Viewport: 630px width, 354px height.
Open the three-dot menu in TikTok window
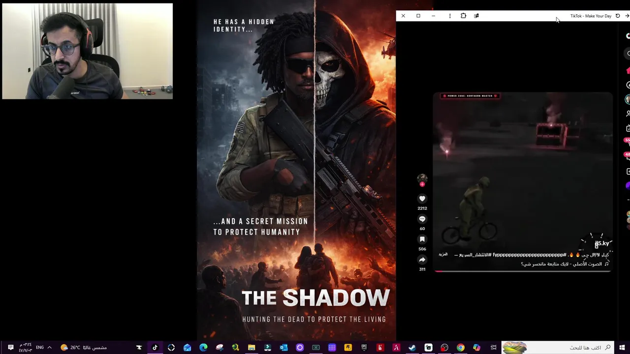(449, 16)
